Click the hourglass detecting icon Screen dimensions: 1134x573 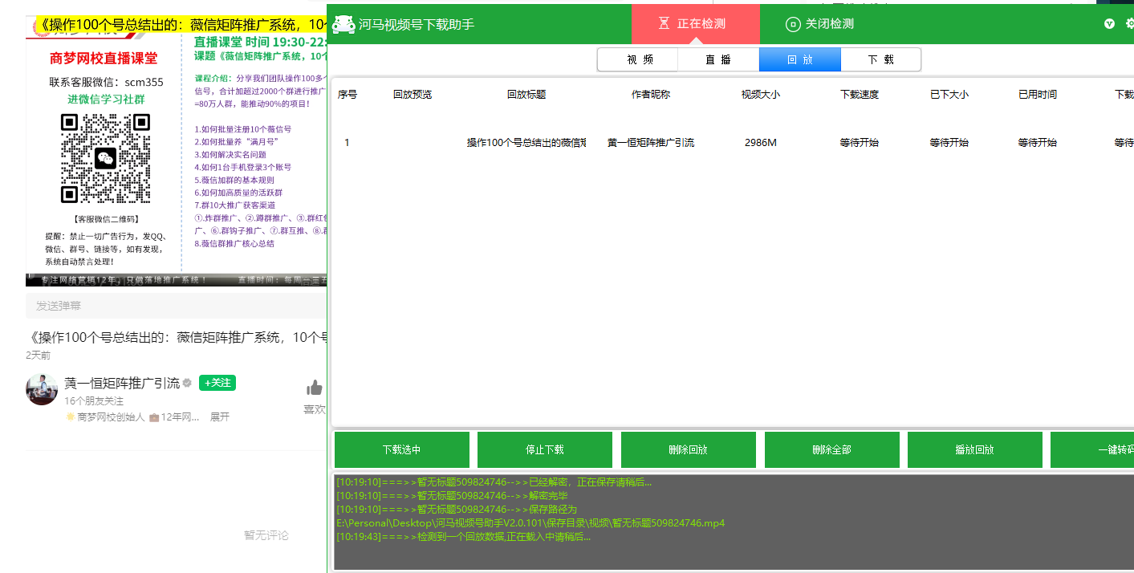[664, 24]
